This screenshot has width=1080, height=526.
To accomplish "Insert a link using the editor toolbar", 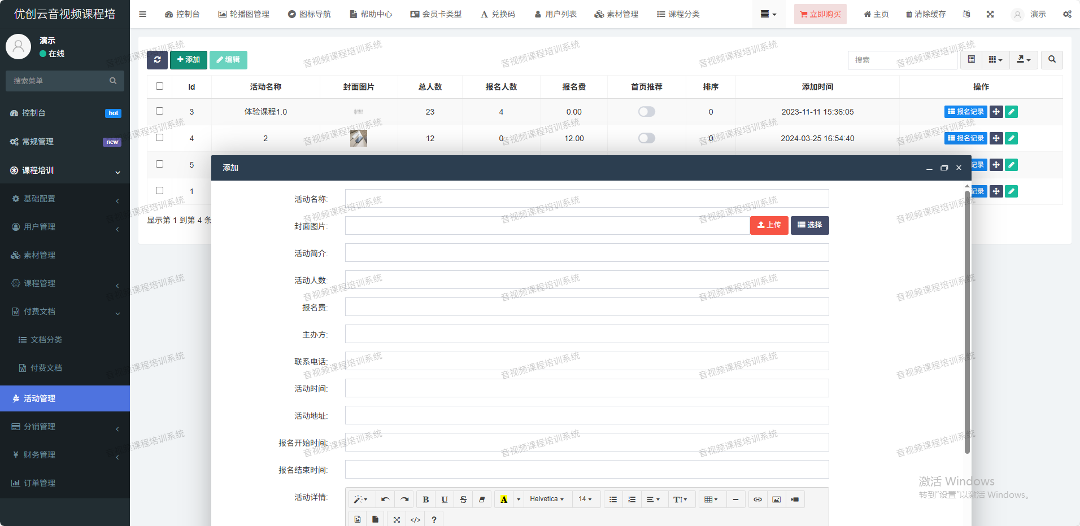I will click(x=757, y=499).
